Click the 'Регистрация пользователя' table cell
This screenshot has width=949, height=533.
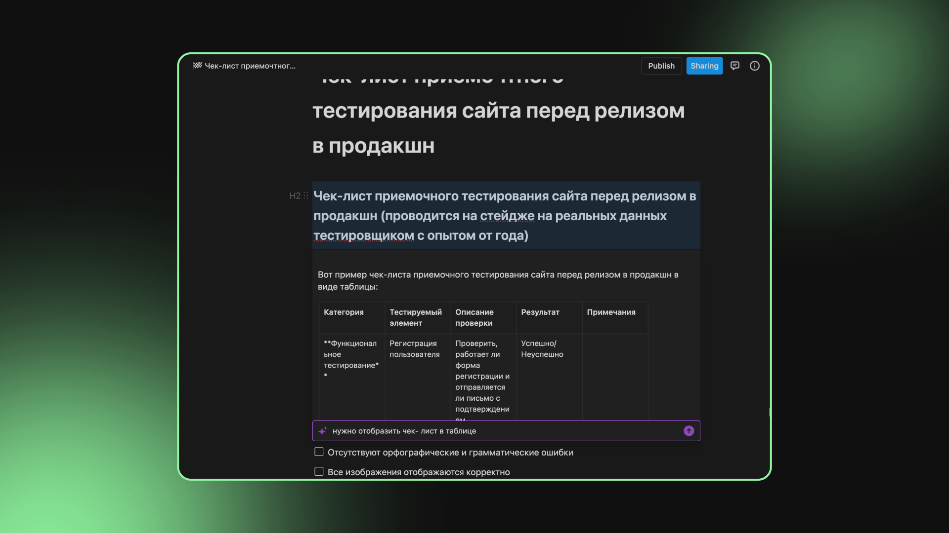click(x=414, y=349)
